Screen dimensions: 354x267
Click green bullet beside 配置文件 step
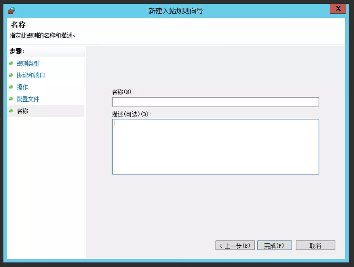(x=11, y=99)
